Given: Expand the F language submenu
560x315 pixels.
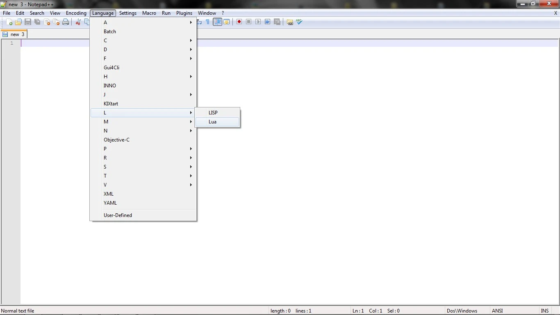Looking at the screenshot, I should (143, 59).
